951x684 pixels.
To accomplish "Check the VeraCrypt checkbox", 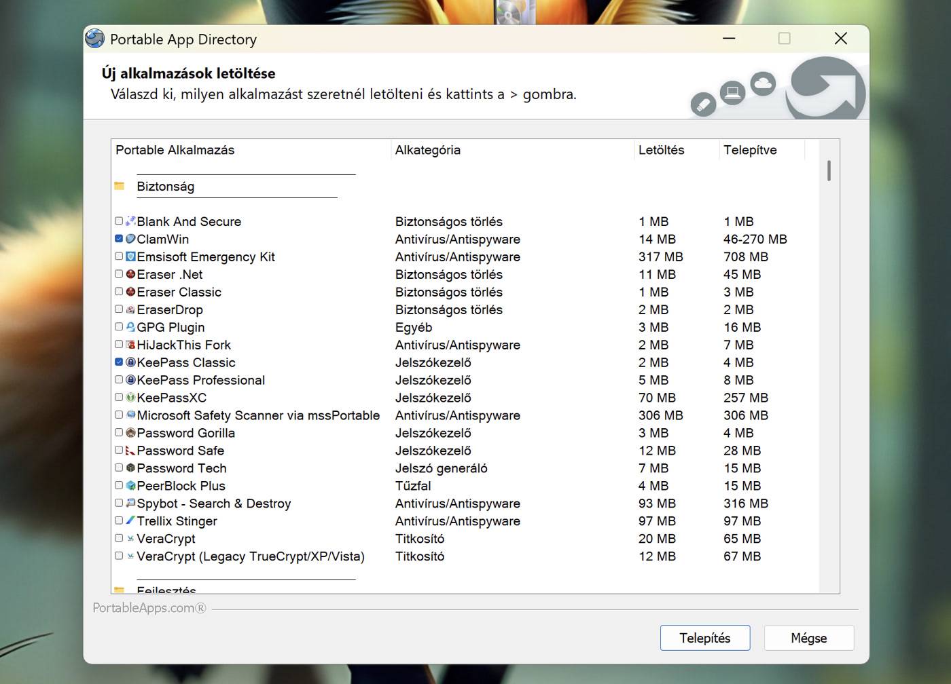I will click(119, 539).
